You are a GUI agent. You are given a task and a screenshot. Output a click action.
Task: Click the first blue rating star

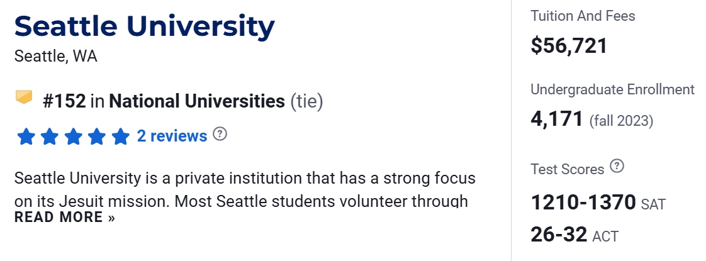coord(26,136)
